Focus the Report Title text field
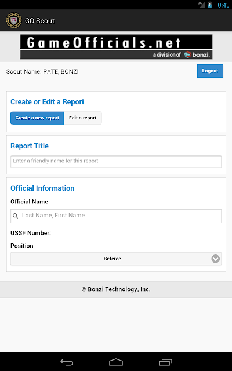 [116, 161]
